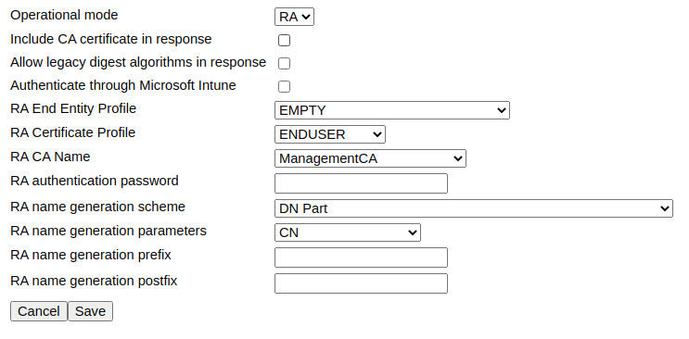Viewport: 689px width, 339px height.
Task: Open the RA CA Name ManagementCA dropdown
Action: (x=370, y=158)
